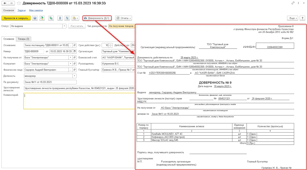Click the document structure icon

67,18
